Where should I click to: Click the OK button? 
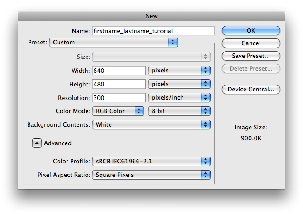(x=251, y=30)
